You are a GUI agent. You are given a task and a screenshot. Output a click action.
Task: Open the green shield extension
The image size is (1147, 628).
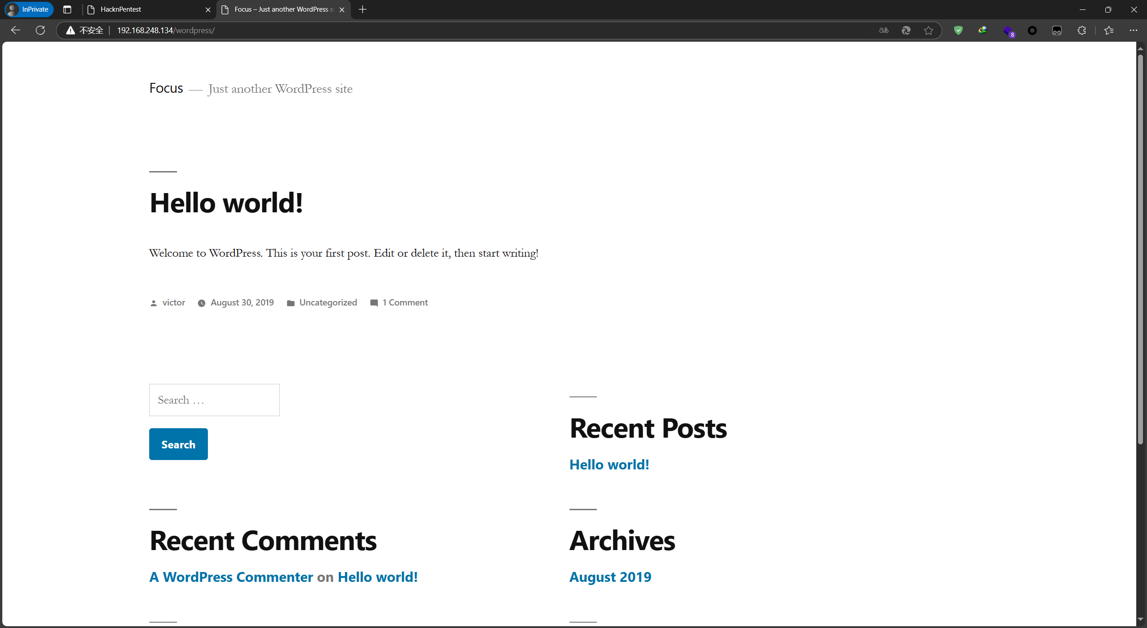(x=958, y=30)
